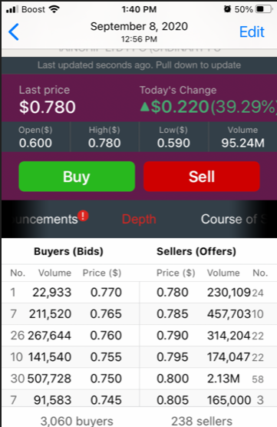
Task: Tap the battery icon in status bar
Action: coord(264,9)
